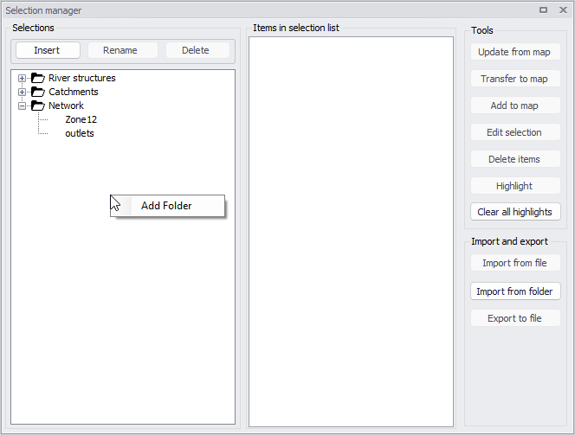This screenshot has width=575, height=435.
Task: Collapse the Network folder
Action: tap(22, 106)
